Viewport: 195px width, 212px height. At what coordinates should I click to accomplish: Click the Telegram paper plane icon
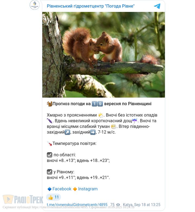[x=157, y=6]
